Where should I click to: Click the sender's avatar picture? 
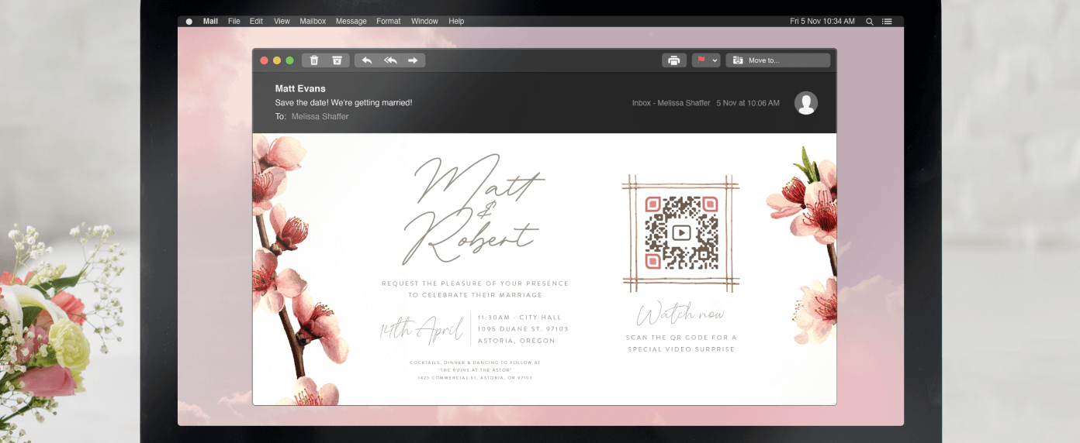pyautogui.click(x=806, y=103)
